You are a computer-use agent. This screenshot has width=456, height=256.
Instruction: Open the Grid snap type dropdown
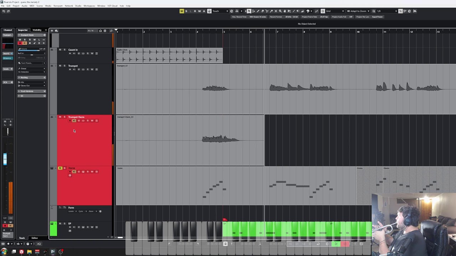335,11
